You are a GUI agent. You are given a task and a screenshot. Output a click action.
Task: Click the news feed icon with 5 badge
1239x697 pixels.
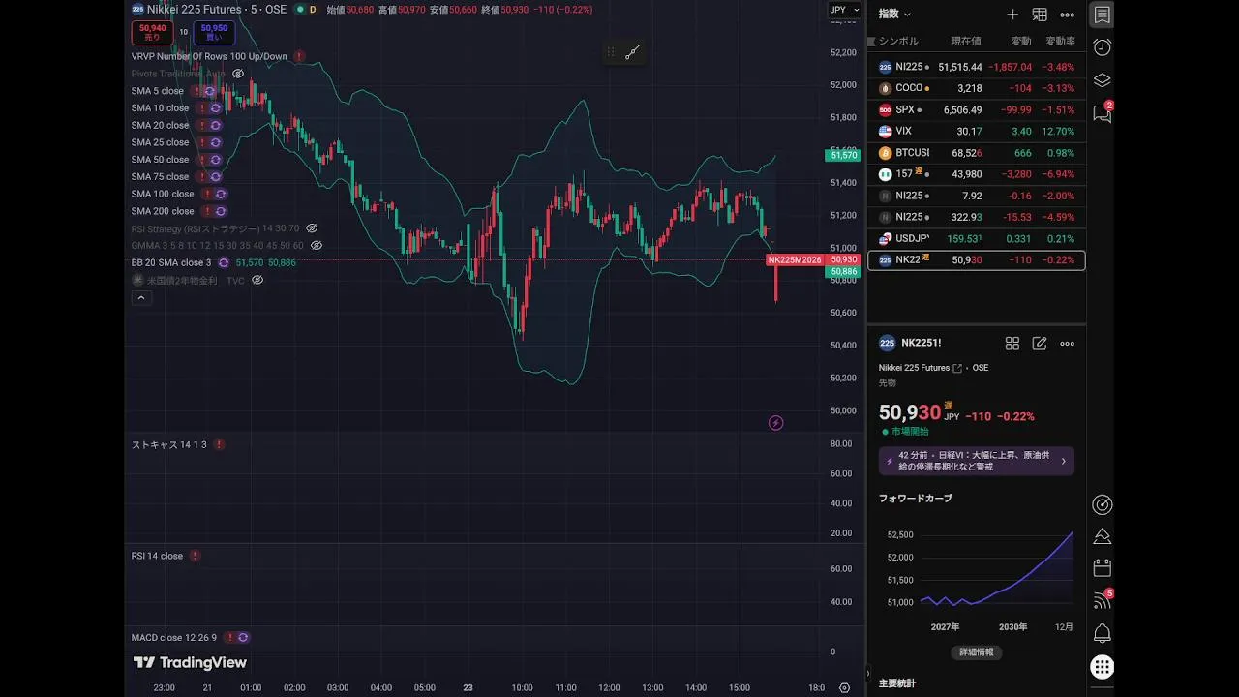[1102, 600]
